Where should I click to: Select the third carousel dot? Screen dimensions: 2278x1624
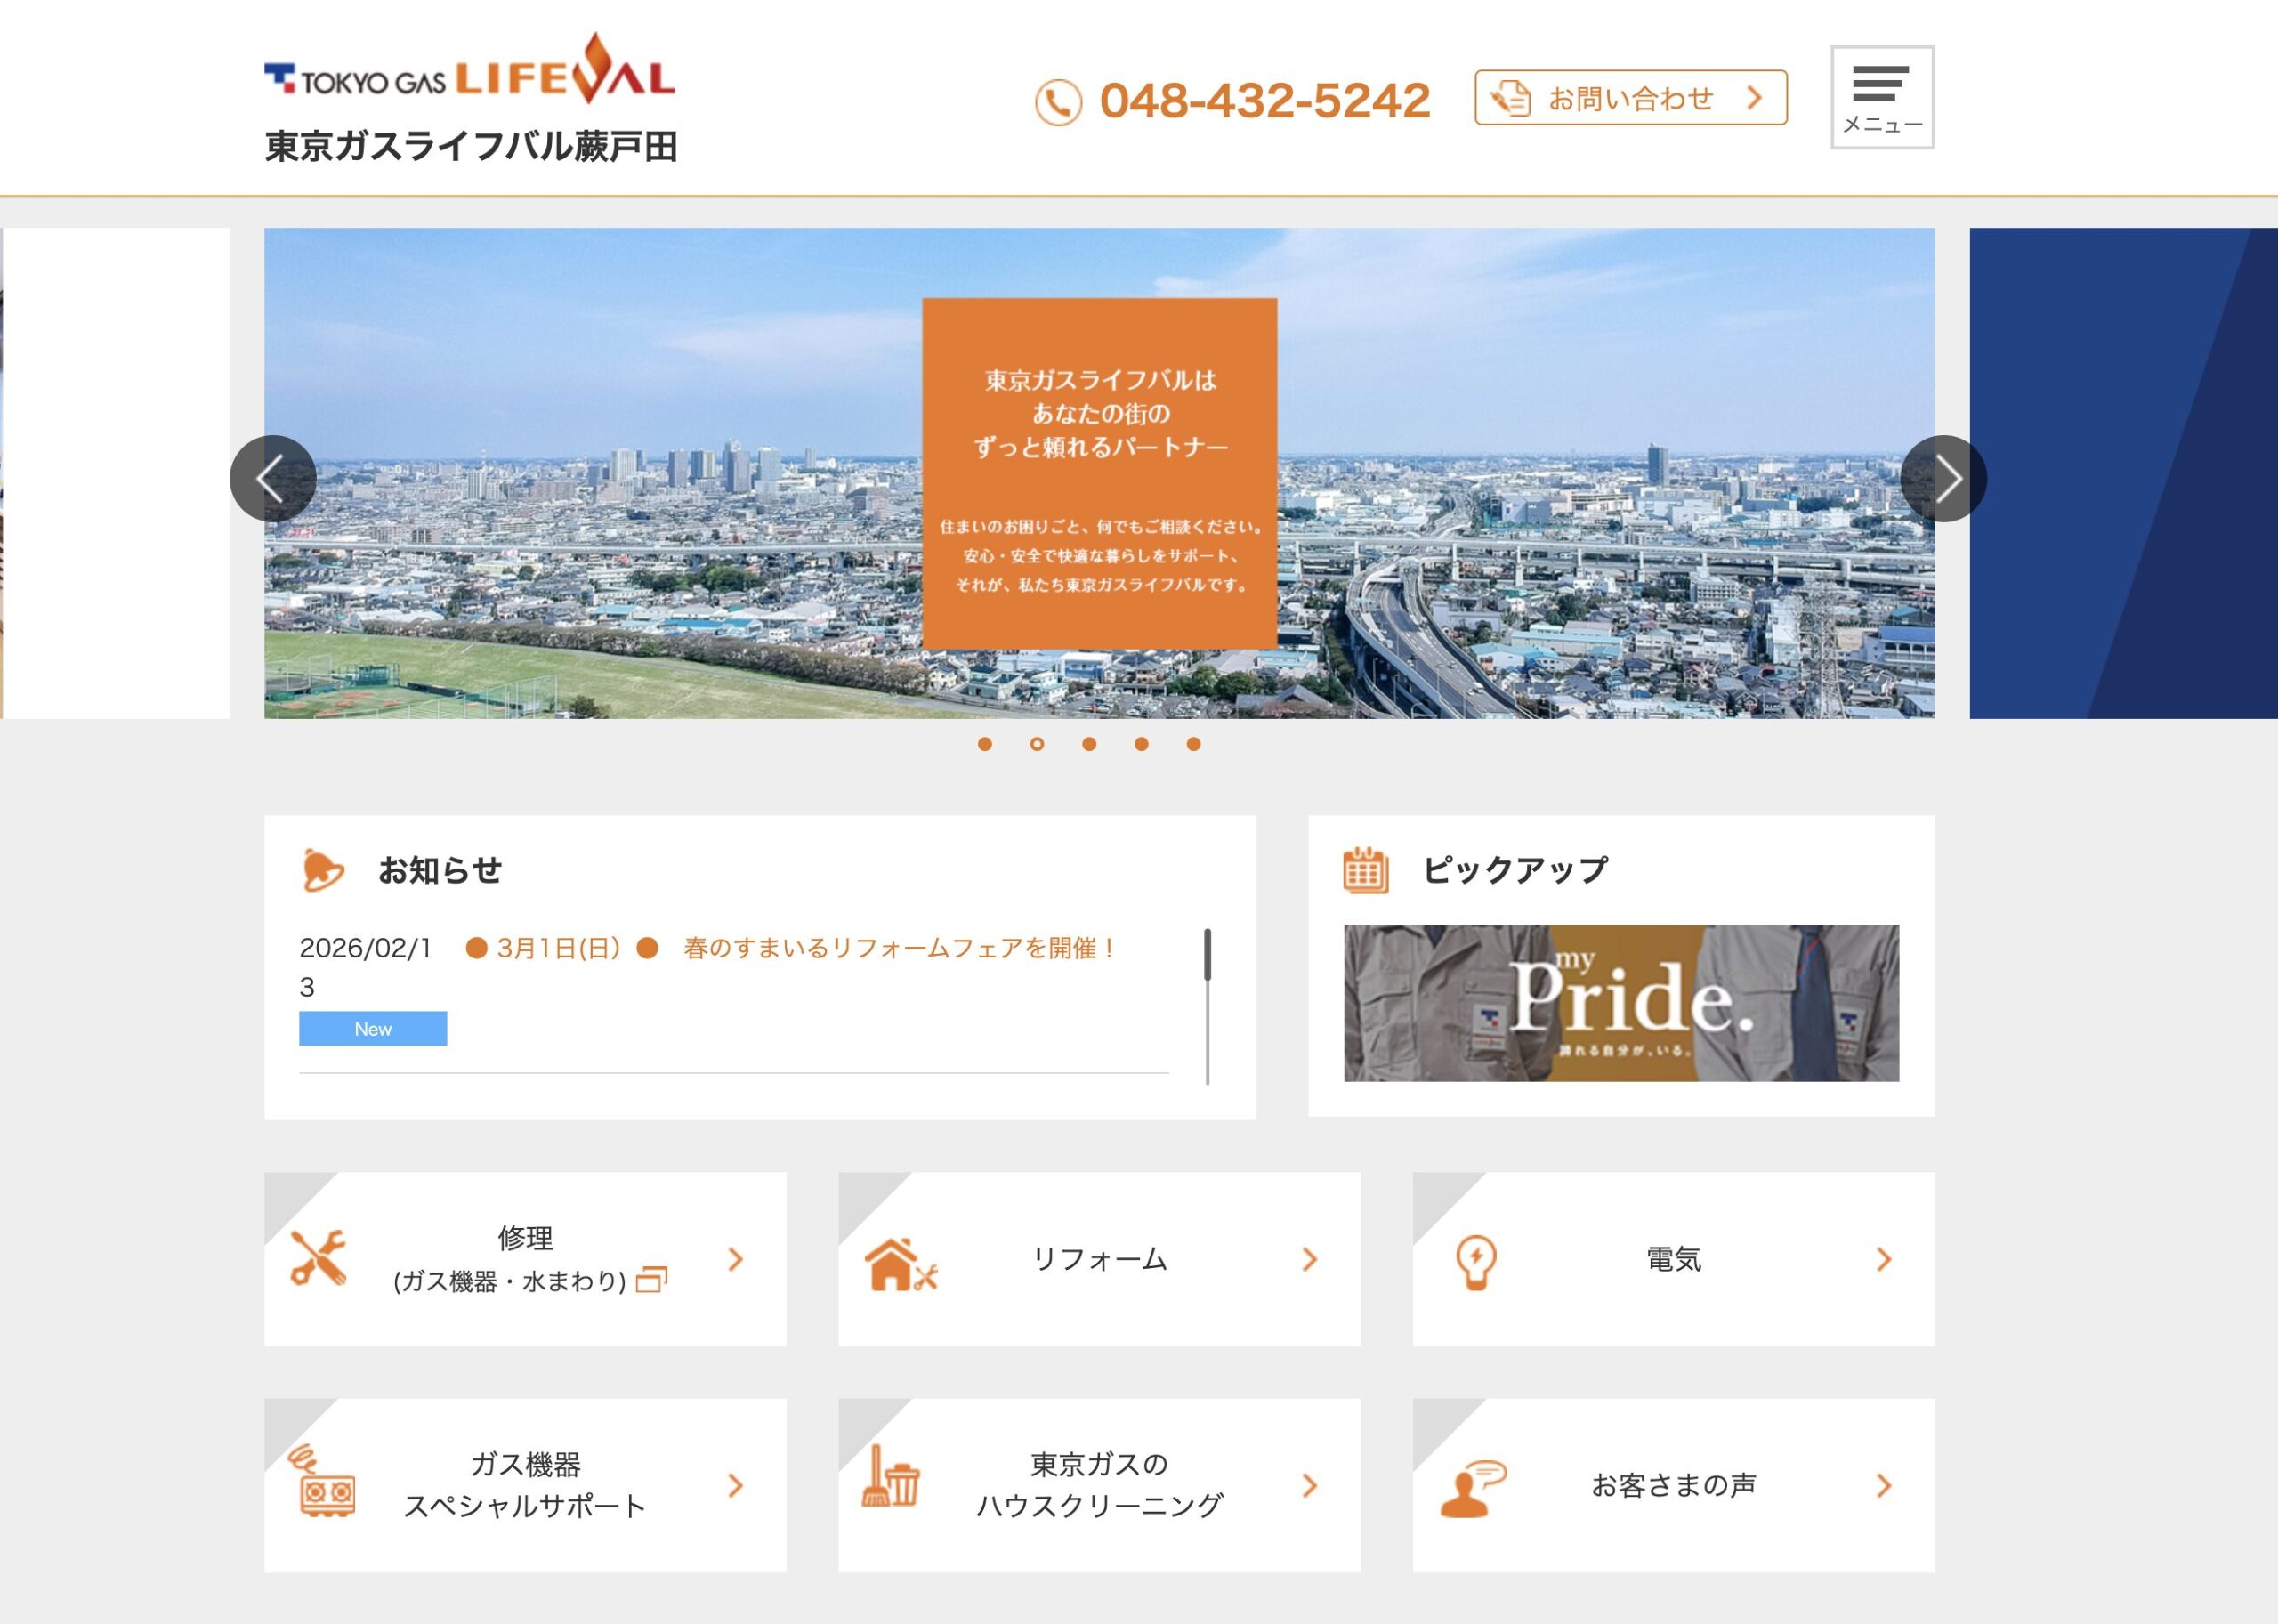[x=1089, y=744]
